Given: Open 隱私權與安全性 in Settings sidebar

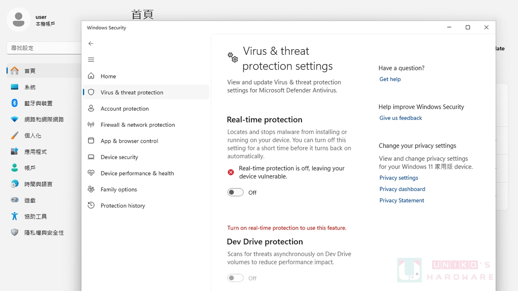Looking at the screenshot, I should click(x=44, y=232).
